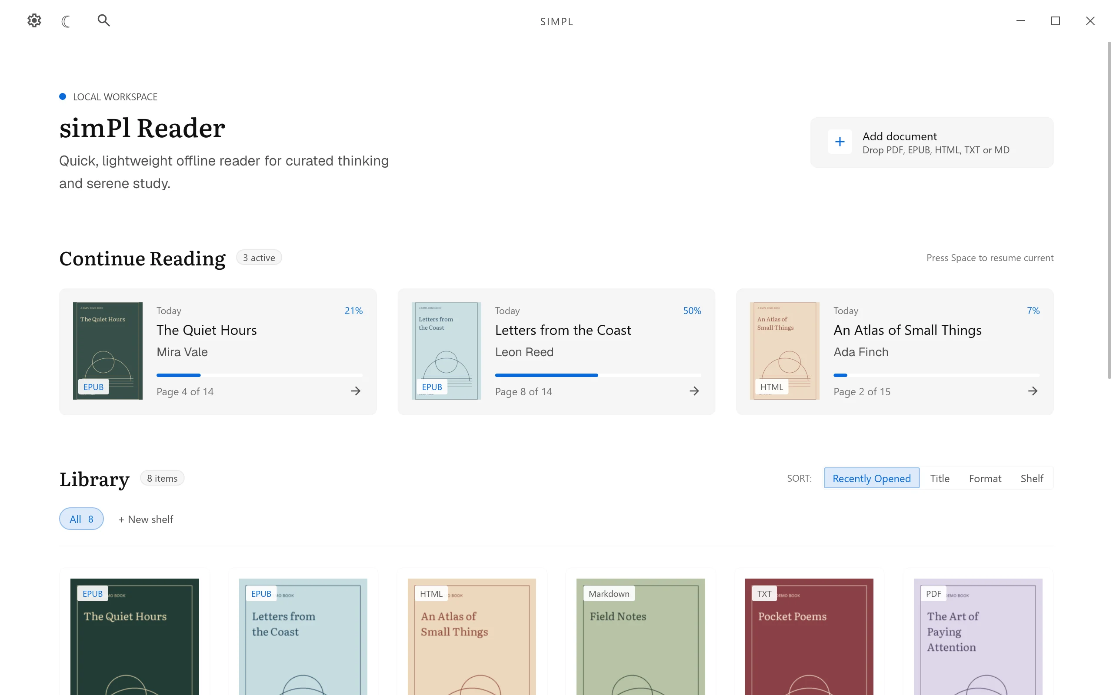Create a new shelf with + New shelf
Image resolution: width=1113 pixels, height=695 pixels.
145,520
